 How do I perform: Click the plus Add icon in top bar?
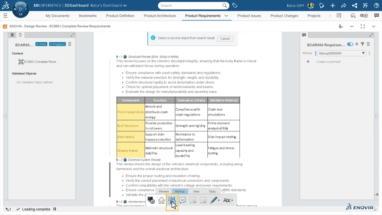tap(333, 5)
